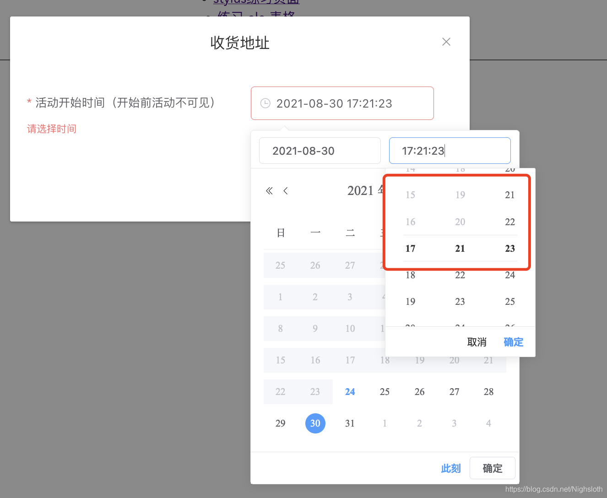Click previous-month day 26 under 一 column

point(315,265)
